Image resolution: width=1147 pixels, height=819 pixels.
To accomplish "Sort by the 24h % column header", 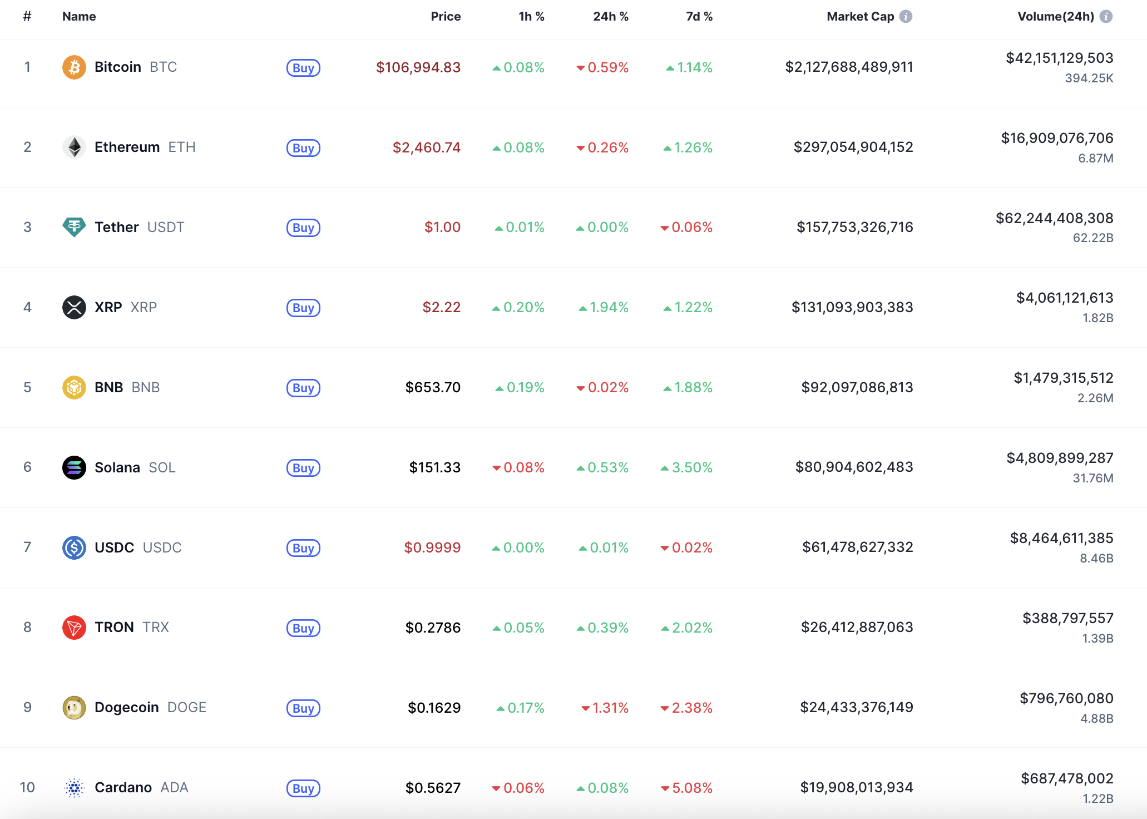I will [611, 17].
